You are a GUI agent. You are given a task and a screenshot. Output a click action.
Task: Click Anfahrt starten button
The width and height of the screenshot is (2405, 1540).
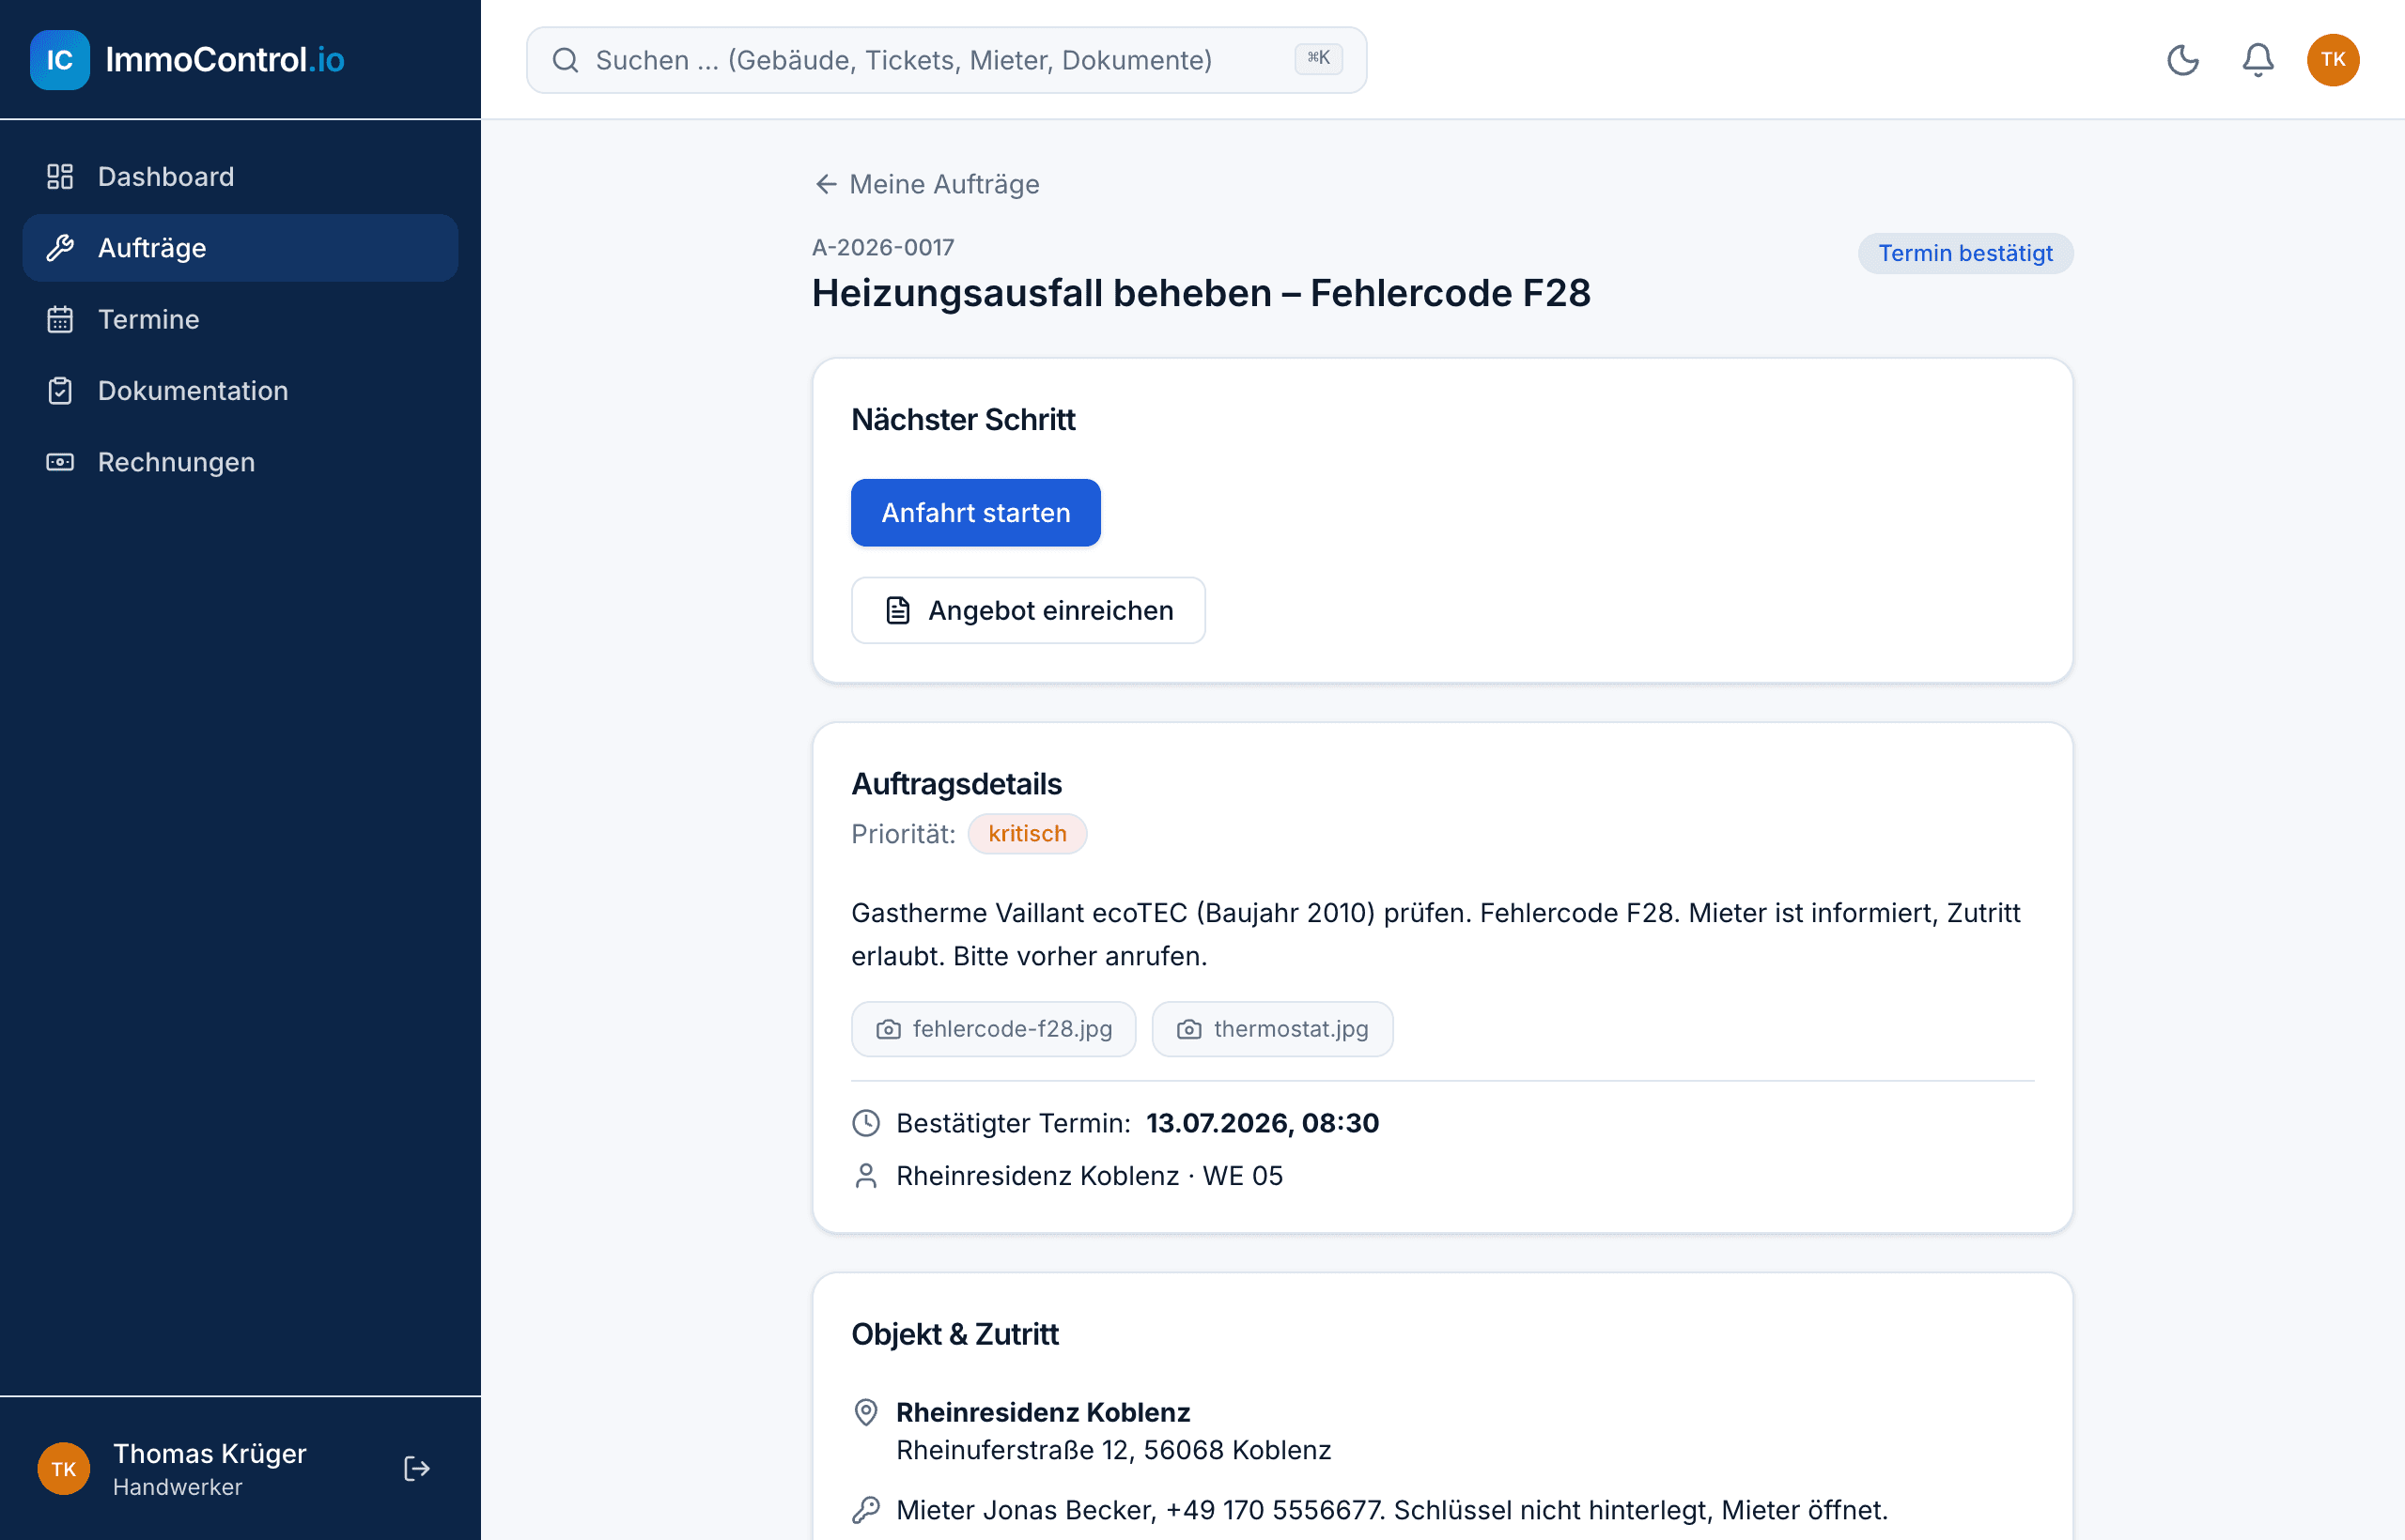(975, 513)
